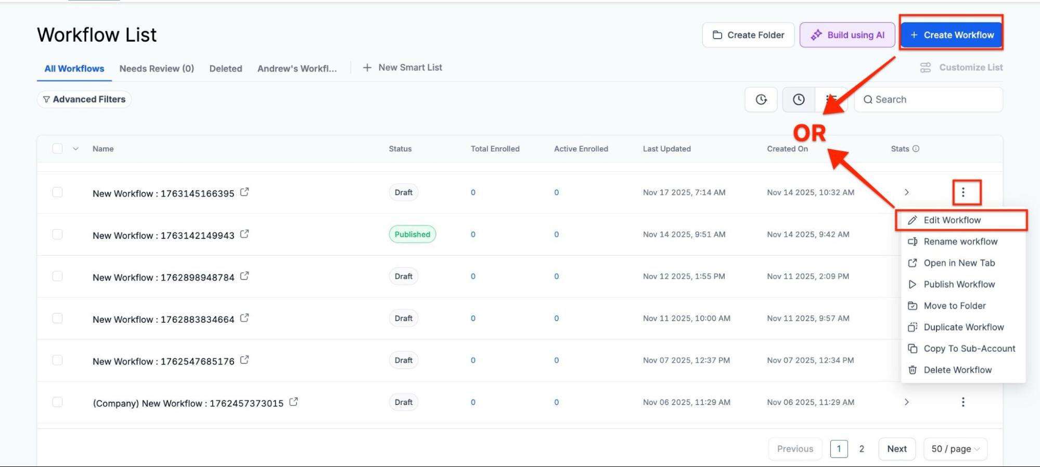The height and width of the screenshot is (467, 1040).
Task: Check the box for workflow 1763142149943
Action: pos(58,234)
